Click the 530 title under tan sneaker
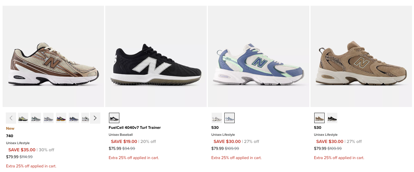The image size is (414, 172). pyautogui.click(x=318, y=127)
